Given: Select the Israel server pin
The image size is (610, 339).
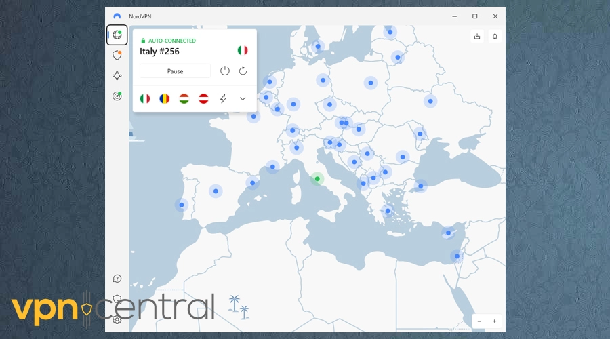Looking at the screenshot, I should tap(457, 256).
